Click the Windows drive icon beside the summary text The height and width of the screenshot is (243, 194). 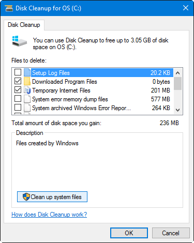coord(20,41)
